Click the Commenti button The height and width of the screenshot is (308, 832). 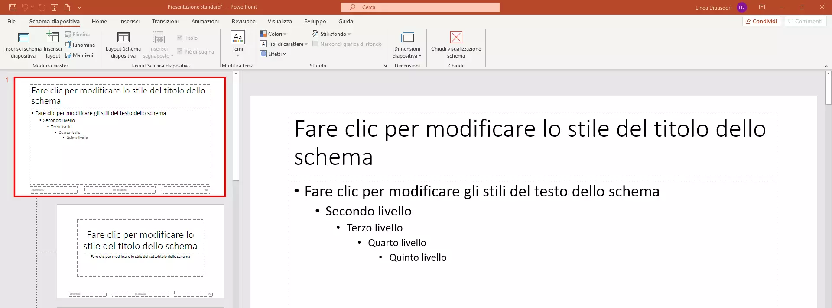[x=805, y=21]
